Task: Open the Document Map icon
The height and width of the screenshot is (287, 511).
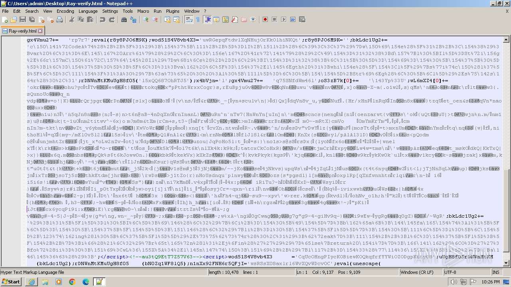Action: pos(226,20)
